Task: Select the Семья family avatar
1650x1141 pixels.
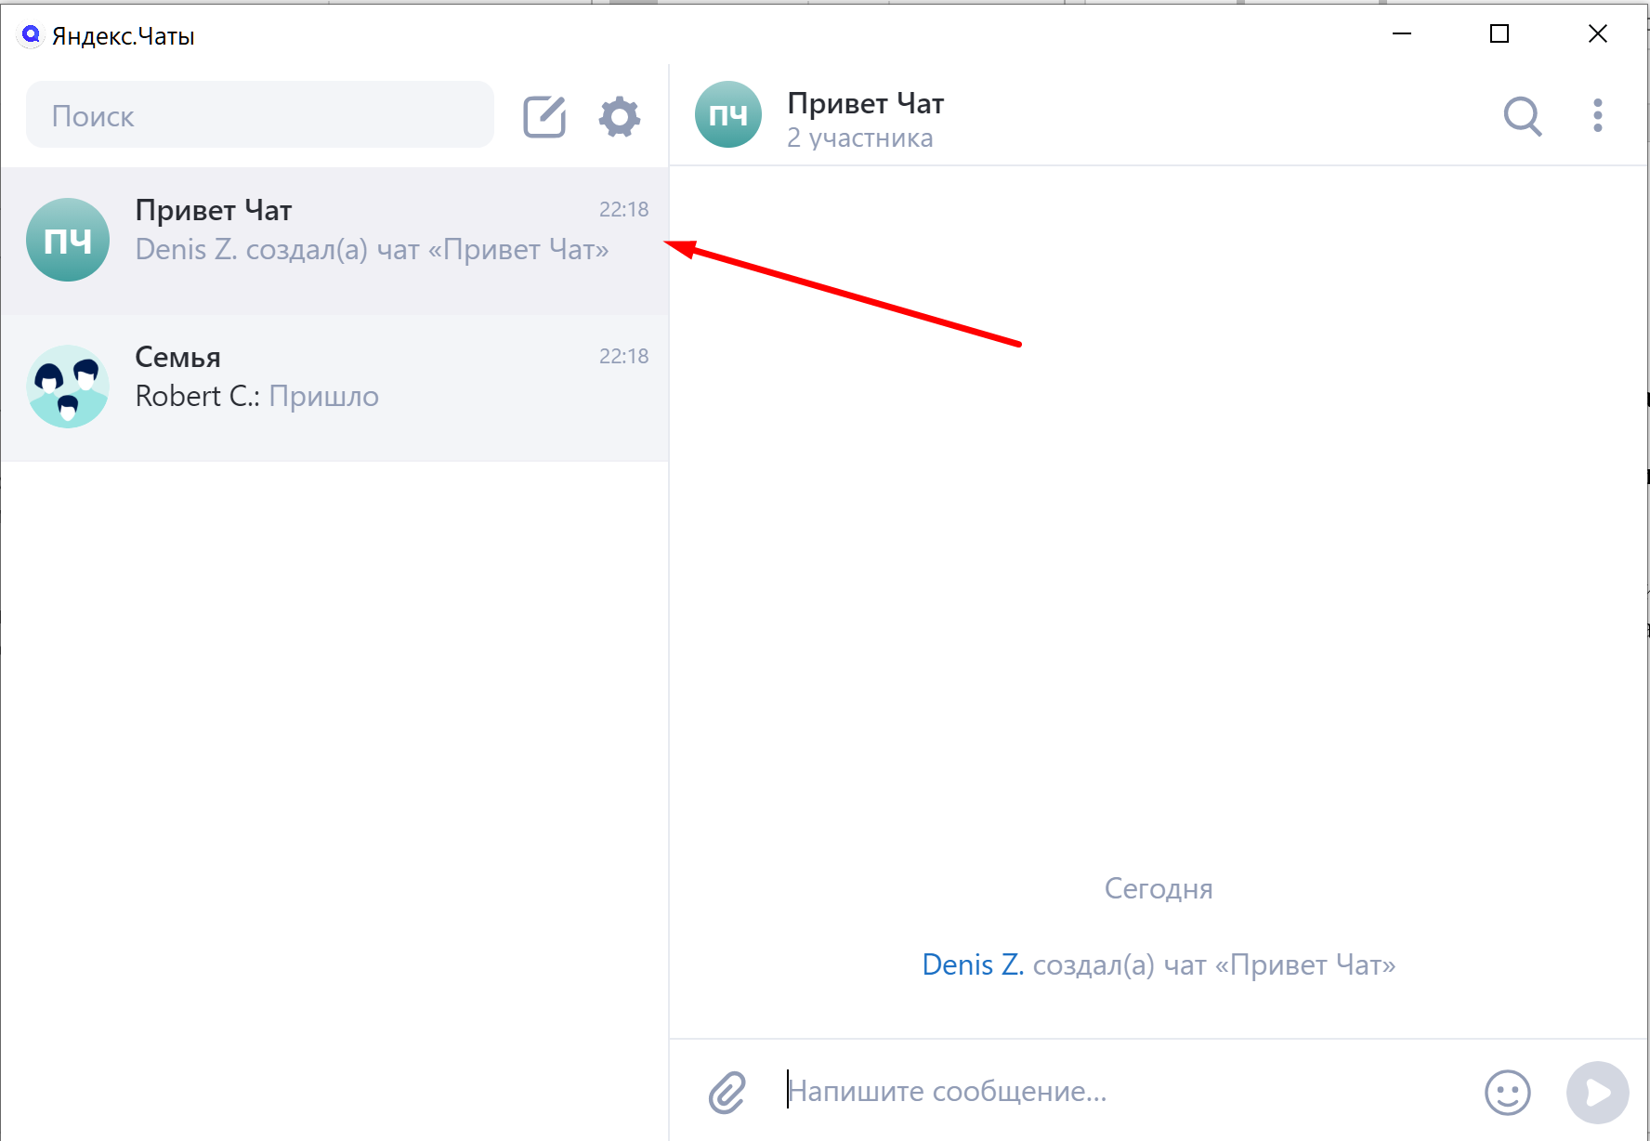Action: [x=68, y=387]
